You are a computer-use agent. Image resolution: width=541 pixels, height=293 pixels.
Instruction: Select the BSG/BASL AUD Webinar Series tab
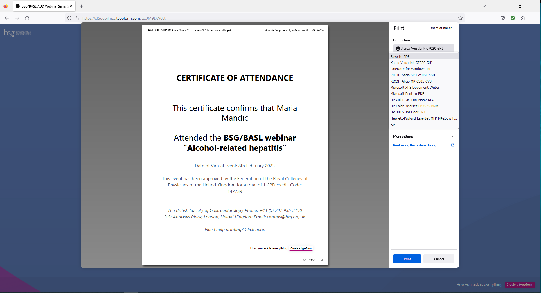pos(44,6)
